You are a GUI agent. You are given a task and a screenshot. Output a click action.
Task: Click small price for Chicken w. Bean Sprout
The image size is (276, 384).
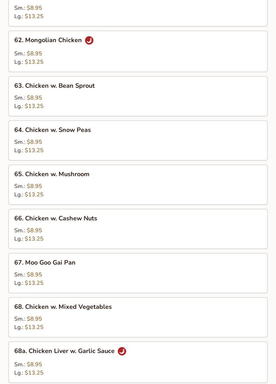[34, 98]
